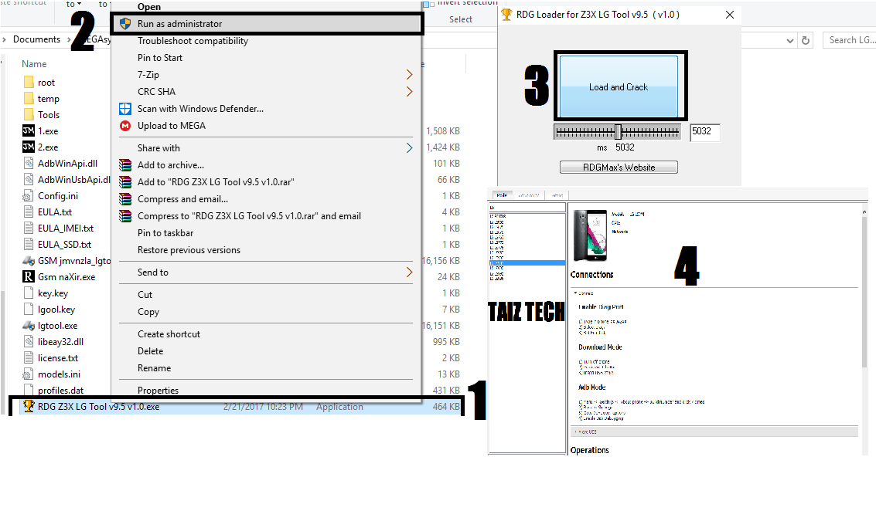Click the EULA.txt file icon
This screenshot has width=876, height=528.
[29, 212]
